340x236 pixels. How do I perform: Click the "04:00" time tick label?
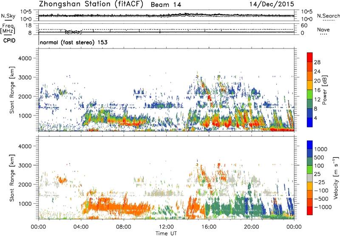[x=81, y=227]
